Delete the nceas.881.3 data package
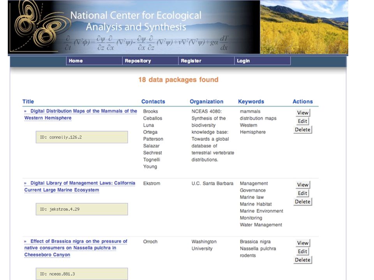This screenshot has height=280, width=374. [302, 260]
